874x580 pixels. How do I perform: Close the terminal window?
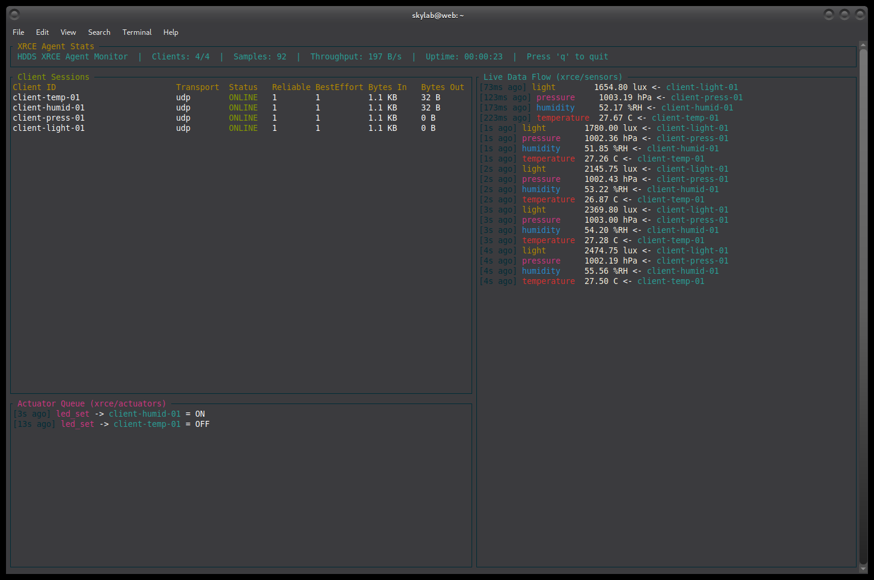coord(860,14)
